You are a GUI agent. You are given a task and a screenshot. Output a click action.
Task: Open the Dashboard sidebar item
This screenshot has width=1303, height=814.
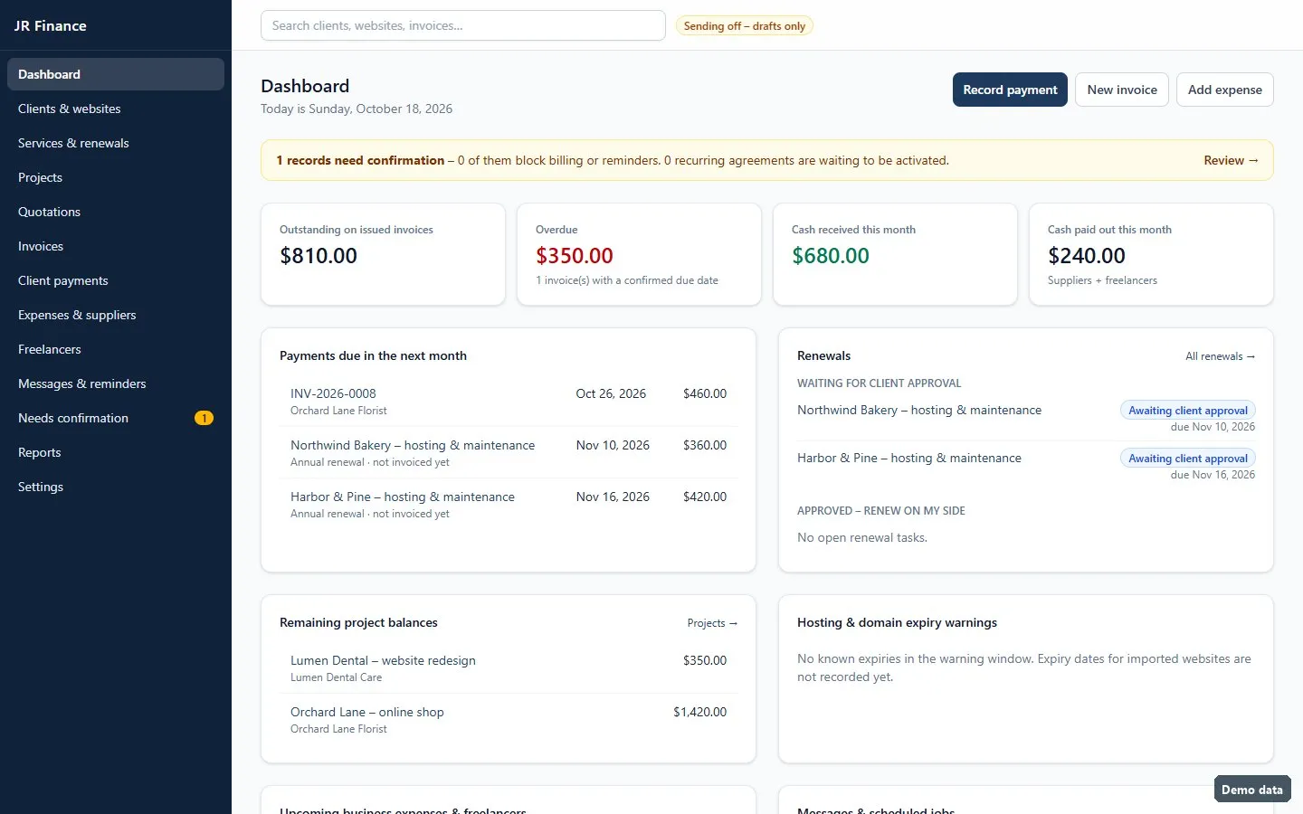click(x=115, y=74)
